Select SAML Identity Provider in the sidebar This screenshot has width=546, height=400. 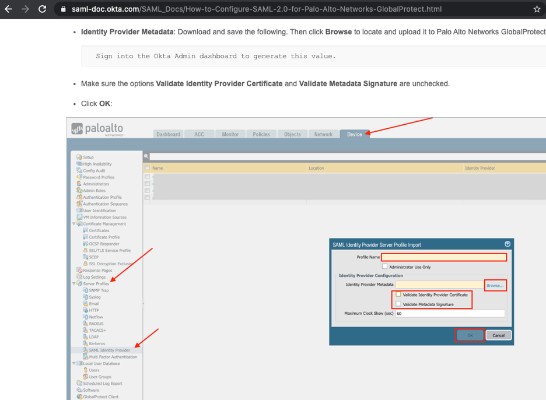pyautogui.click(x=109, y=350)
